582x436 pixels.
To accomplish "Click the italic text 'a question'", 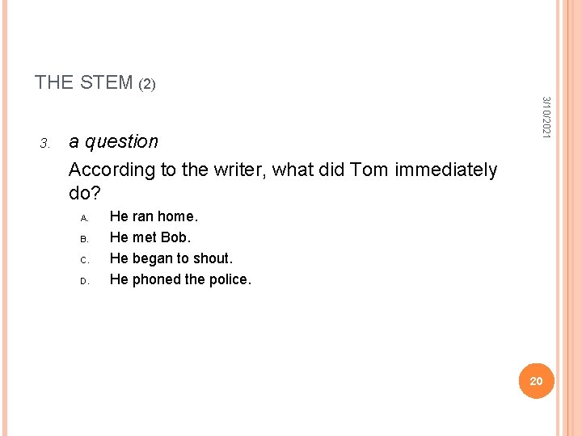I will coord(114,141).
